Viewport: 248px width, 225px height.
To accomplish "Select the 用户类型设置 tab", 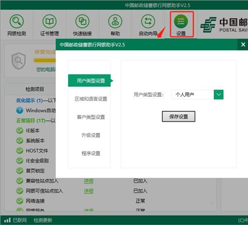I will pos(89,81).
